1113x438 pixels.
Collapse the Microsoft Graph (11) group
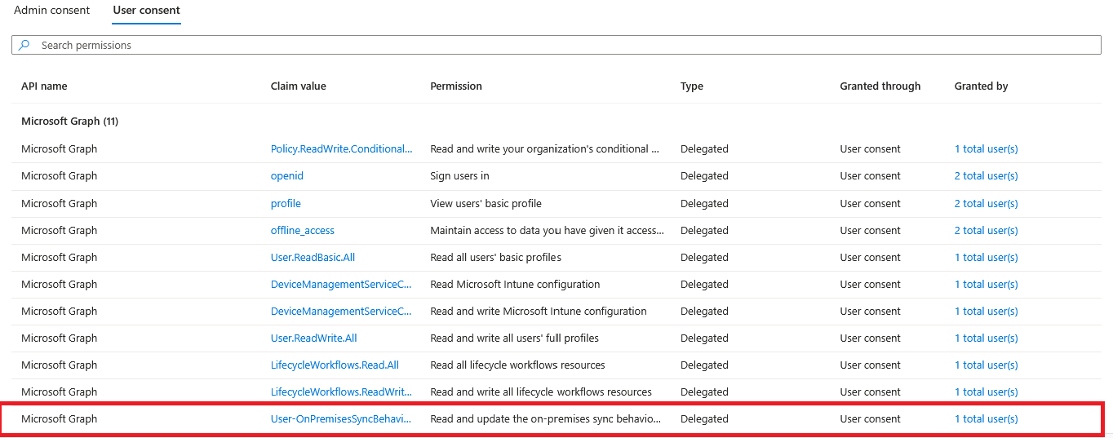click(x=70, y=122)
